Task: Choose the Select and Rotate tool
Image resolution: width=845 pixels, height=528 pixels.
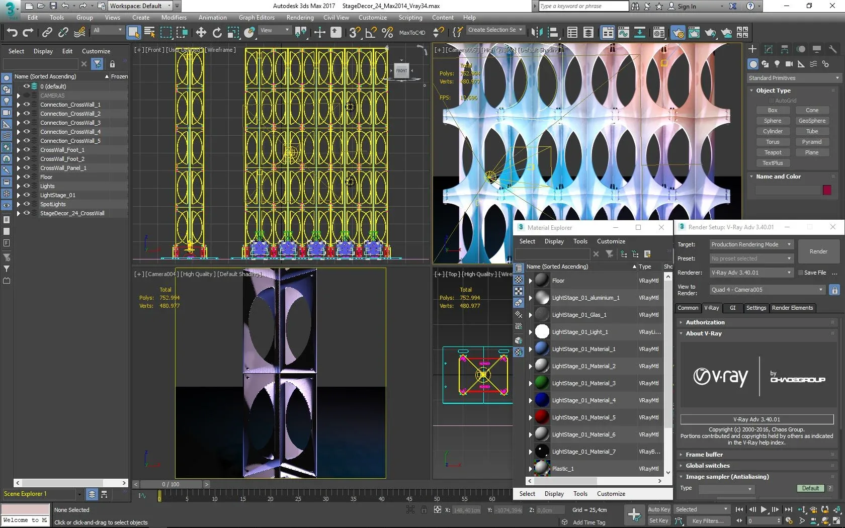Action: click(217, 33)
